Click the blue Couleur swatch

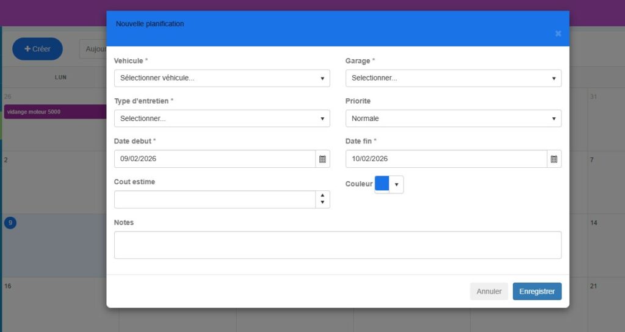click(382, 184)
